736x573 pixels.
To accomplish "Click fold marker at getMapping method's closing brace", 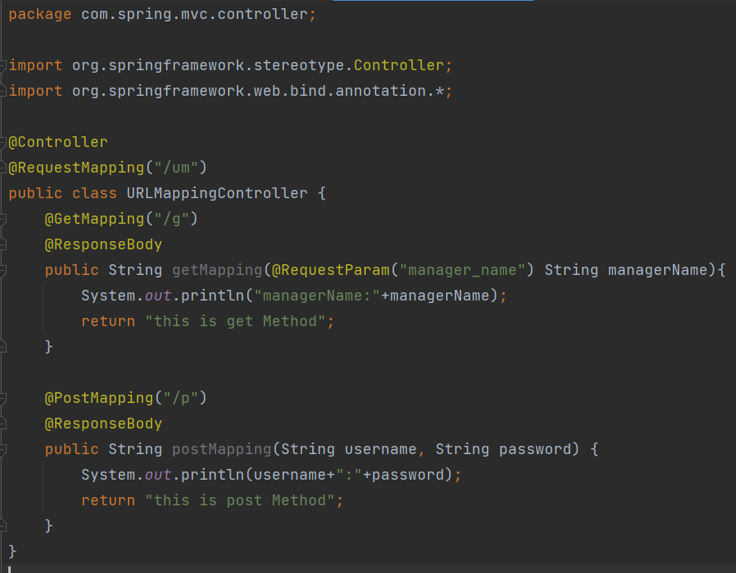I will click(4, 347).
